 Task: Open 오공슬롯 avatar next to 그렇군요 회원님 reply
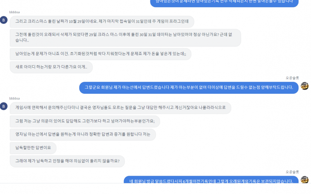305,86
